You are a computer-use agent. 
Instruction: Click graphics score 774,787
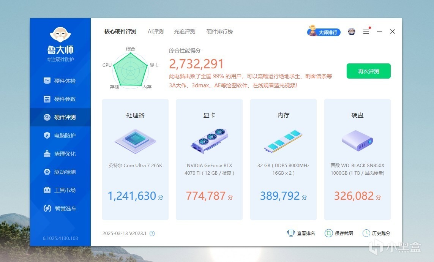(206, 196)
